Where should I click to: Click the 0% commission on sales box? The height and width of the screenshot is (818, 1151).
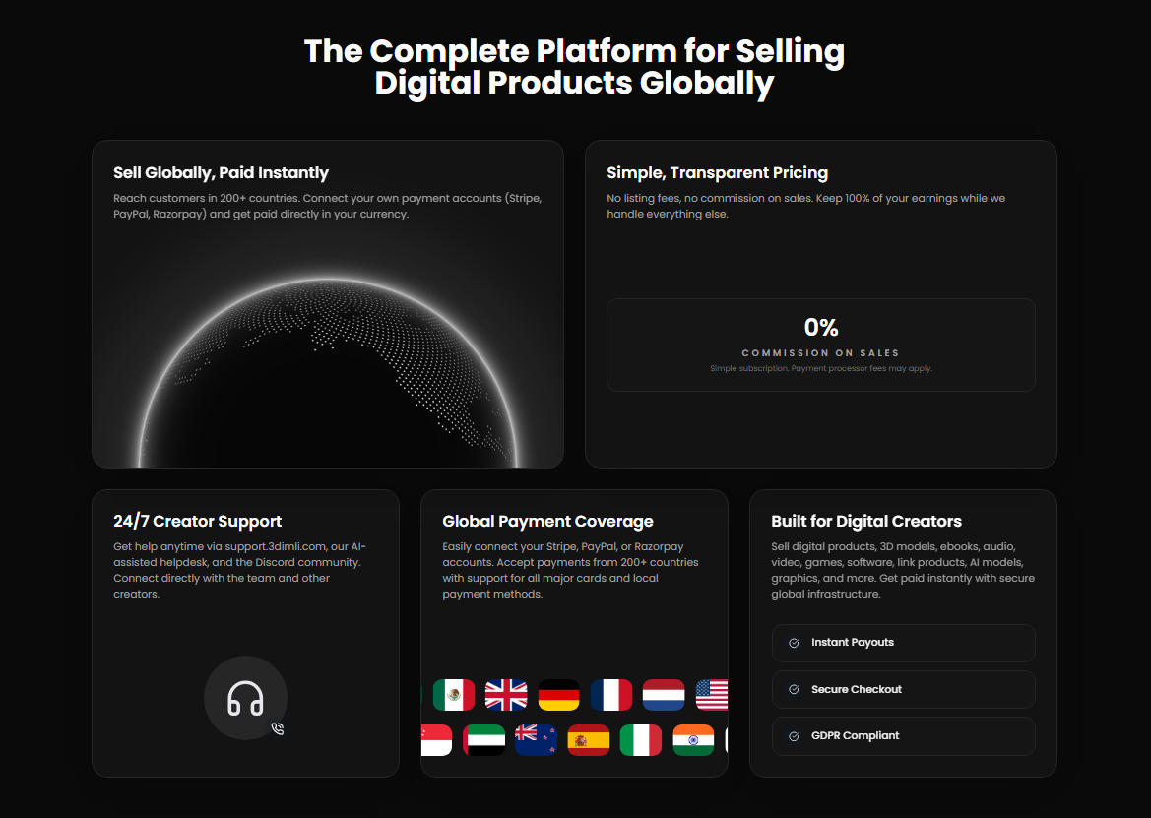click(820, 345)
